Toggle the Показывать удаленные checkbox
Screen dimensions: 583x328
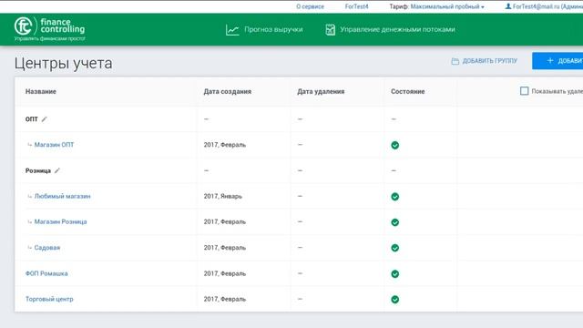[x=524, y=91]
